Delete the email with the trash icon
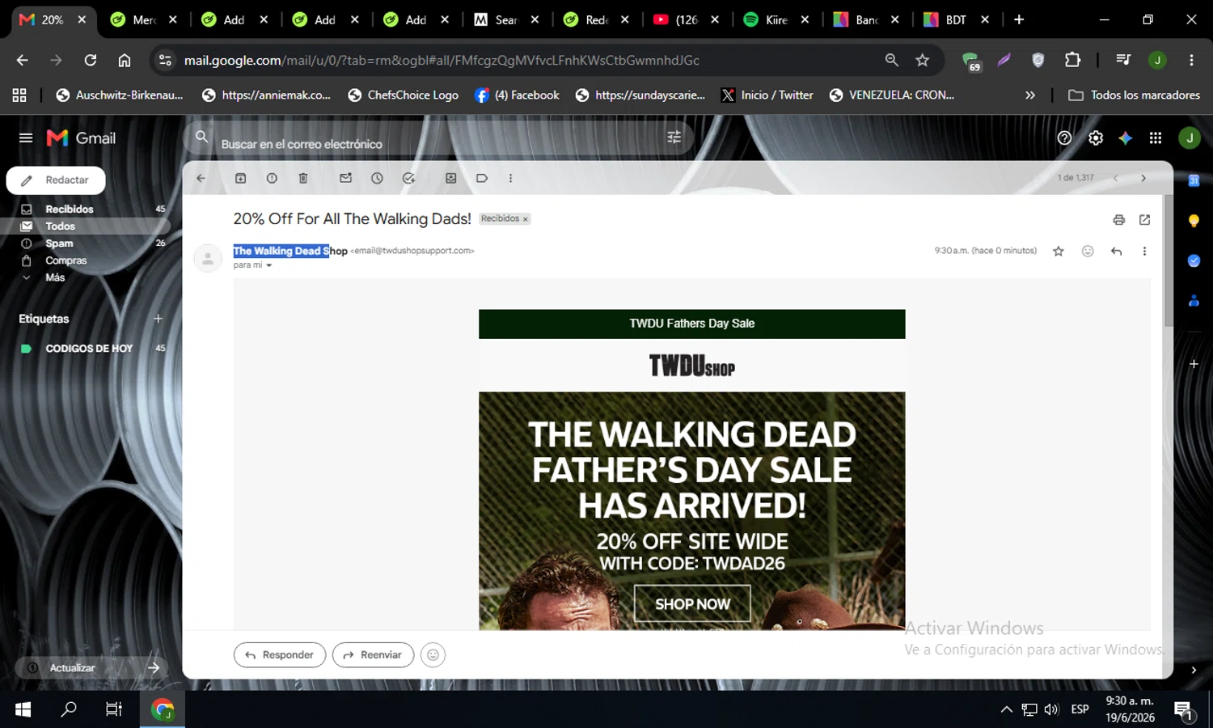The width and height of the screenshot is (1213, 728). pos(303,178)
